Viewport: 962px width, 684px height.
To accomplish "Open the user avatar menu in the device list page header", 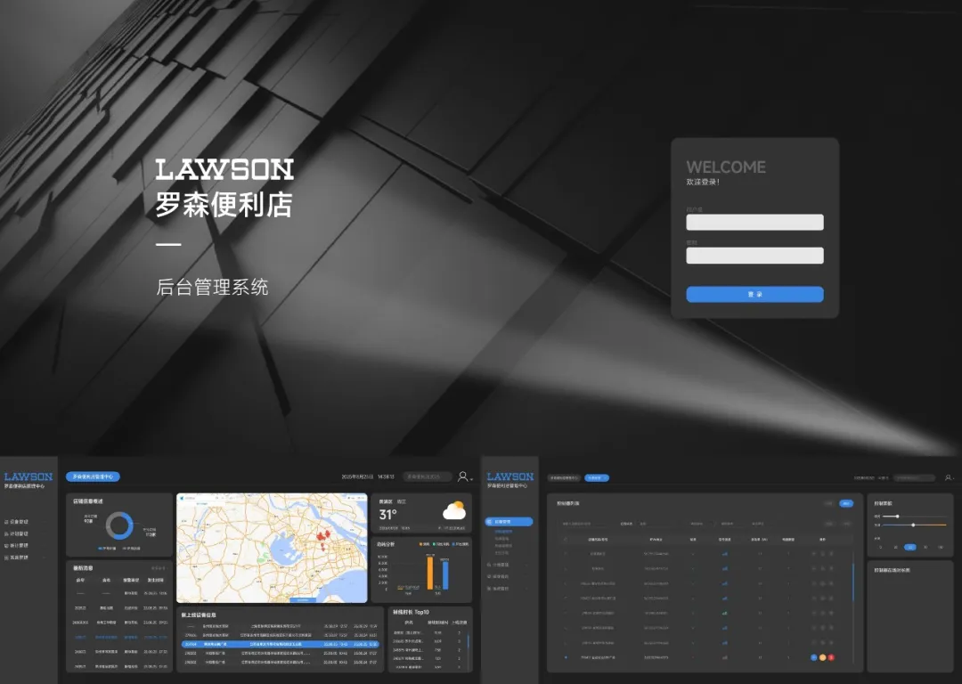I will (949, 477).
